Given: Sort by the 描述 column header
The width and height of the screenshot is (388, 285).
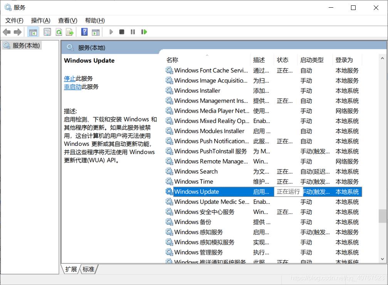Looking at the screenshot, I should (262, 60).
